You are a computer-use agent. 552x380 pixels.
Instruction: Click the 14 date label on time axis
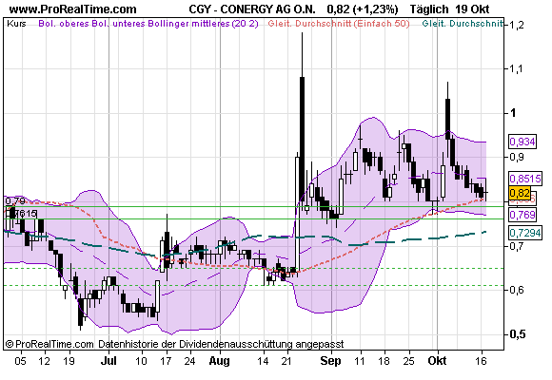[x=263, y=361]
